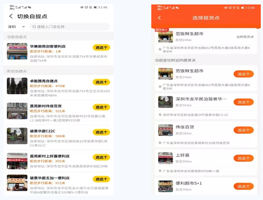263x200 pixels.
Task: Tap alarm clock icon in left status bar
Action: pos(86,7)
